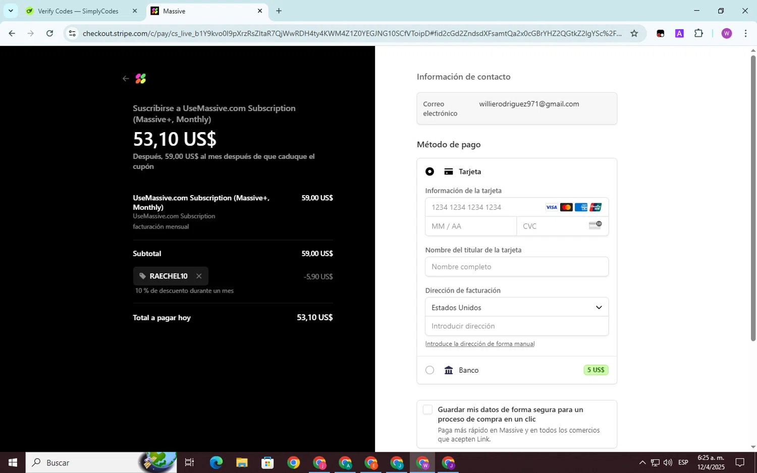
Task: Click the CVC card hint icon
Action: click(596, 225)
